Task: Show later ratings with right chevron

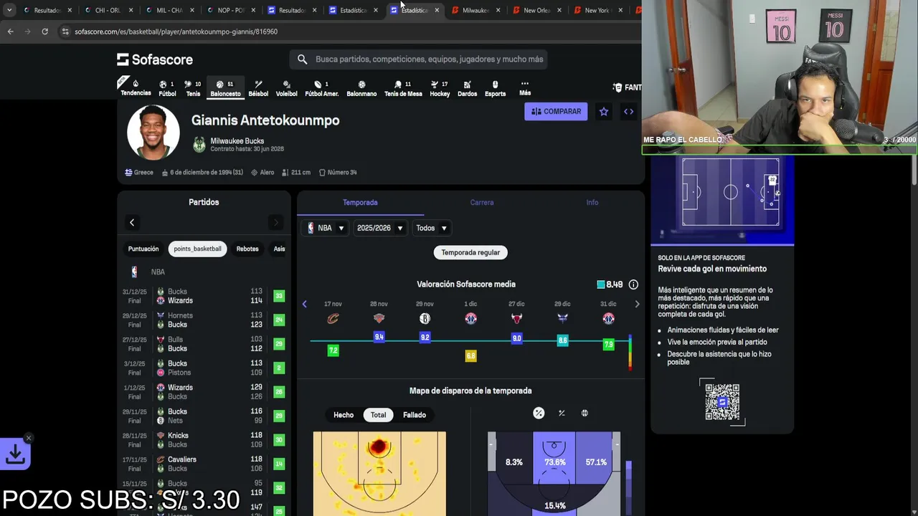Action: pos(637,305)
